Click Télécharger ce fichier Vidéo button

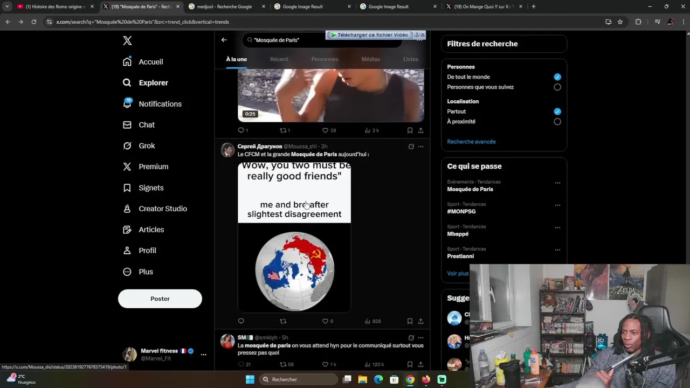click(369, 35)
